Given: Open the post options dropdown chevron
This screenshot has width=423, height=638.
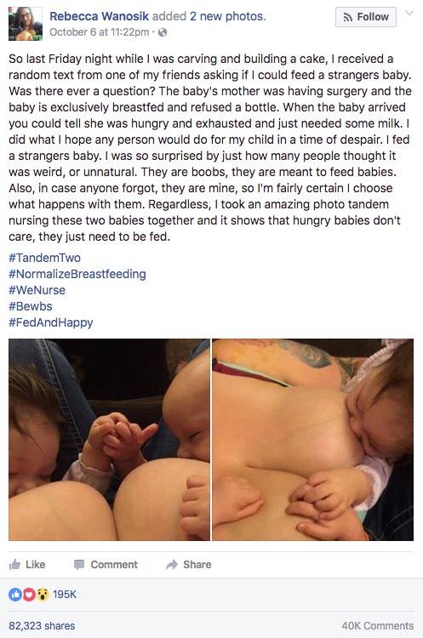Looking at the screenshot, I should pyautogui.click(x=409, y=13).
